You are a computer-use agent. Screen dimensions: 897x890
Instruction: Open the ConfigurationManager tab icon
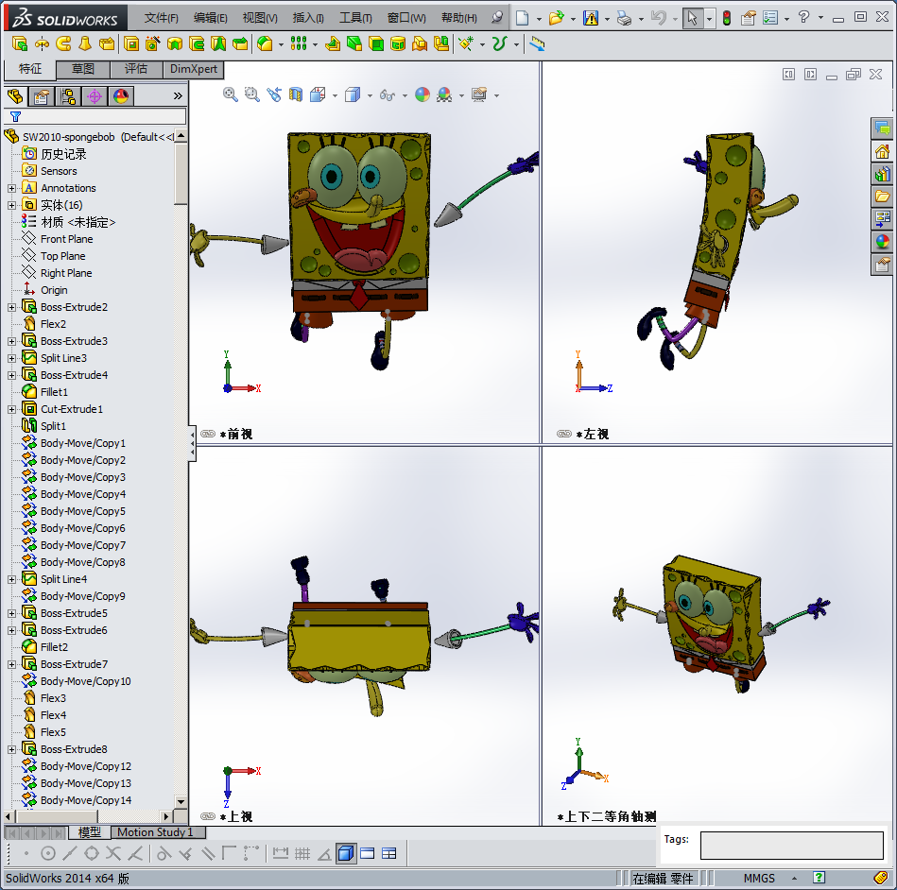click(x=68, y=96)
